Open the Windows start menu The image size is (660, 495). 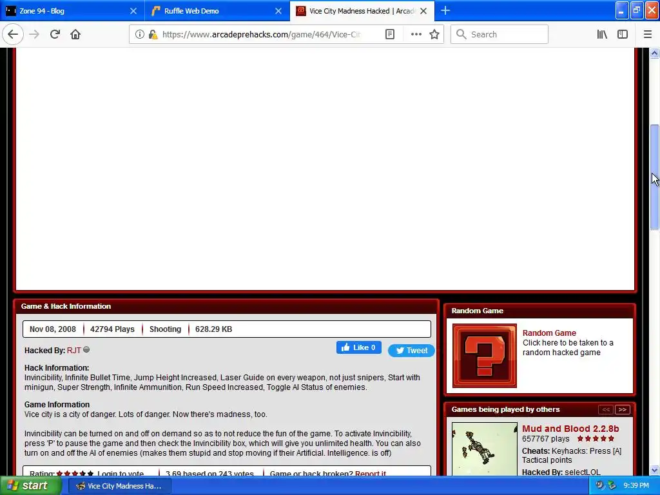30,486
